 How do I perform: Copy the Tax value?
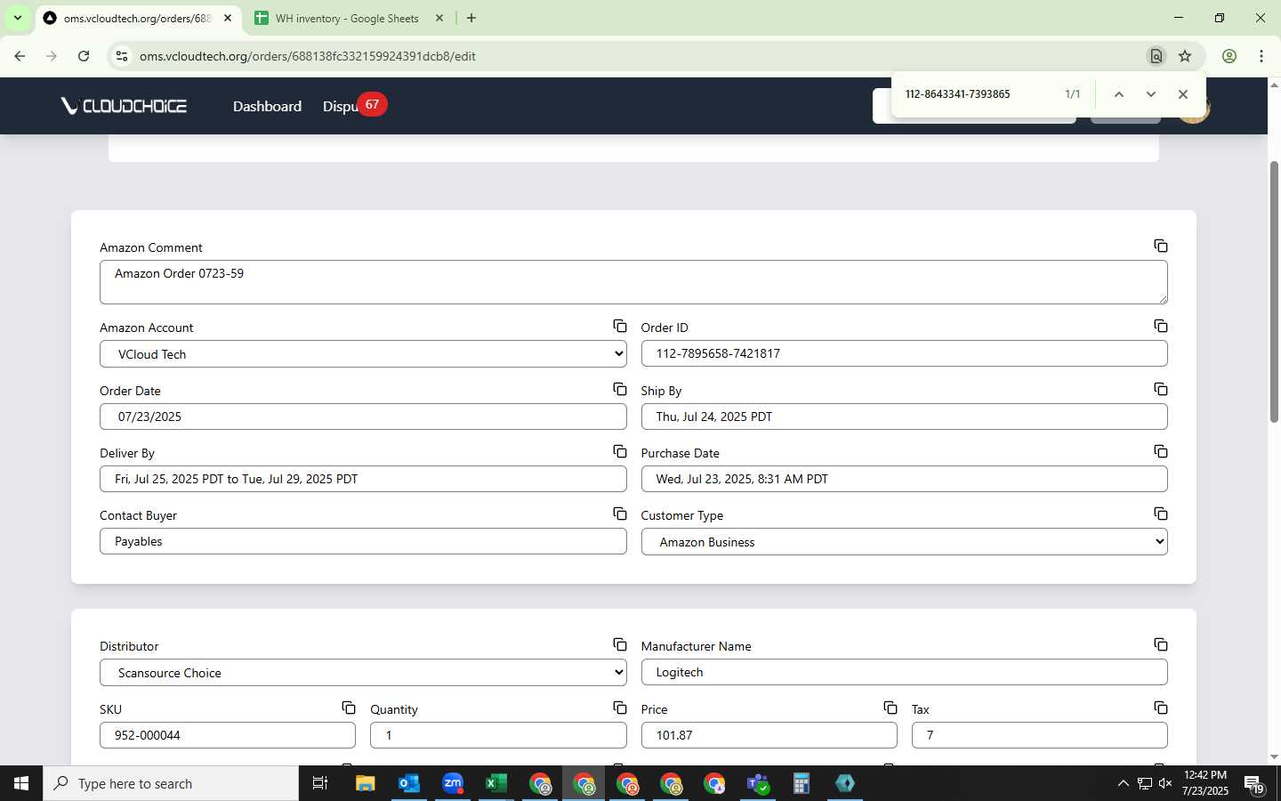coord(1161,708)
